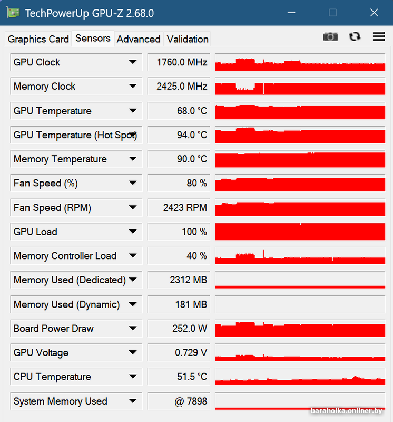
Task: Maximize the GPU-Z window
Action: click(x=332, y=13)
